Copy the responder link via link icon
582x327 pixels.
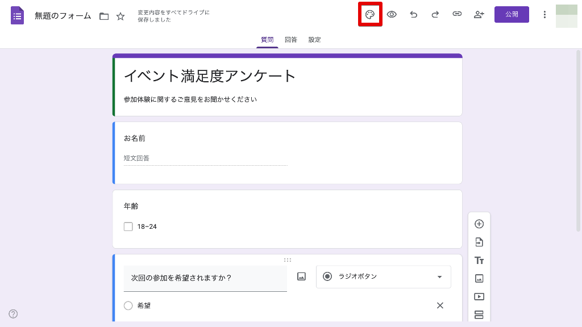pos(457,15)
